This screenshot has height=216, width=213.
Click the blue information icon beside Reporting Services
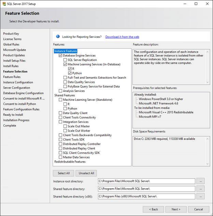(58, 36)
